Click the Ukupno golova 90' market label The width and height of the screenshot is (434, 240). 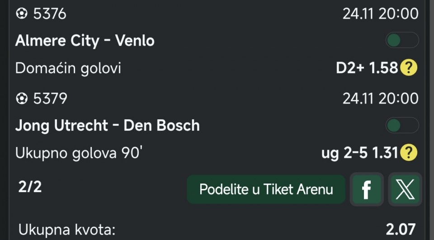[x=79, y=153]
